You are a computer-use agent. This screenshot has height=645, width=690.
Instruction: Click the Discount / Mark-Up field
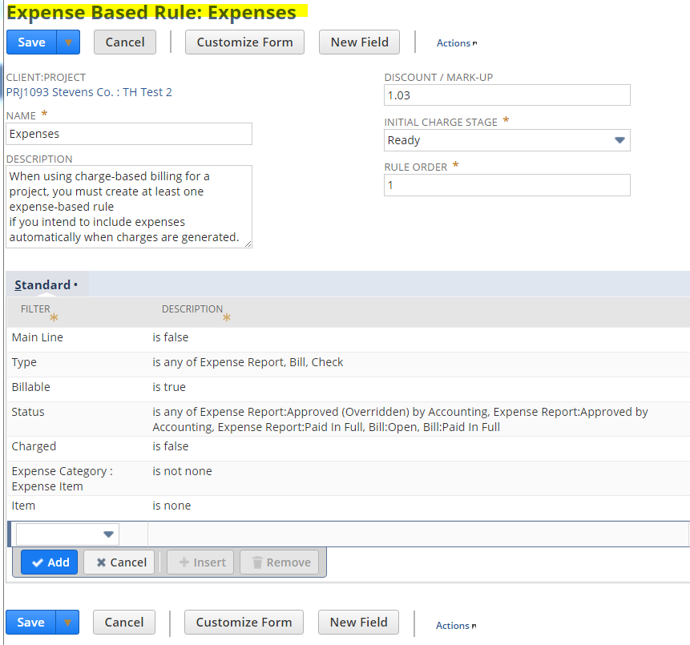(506, 95)
